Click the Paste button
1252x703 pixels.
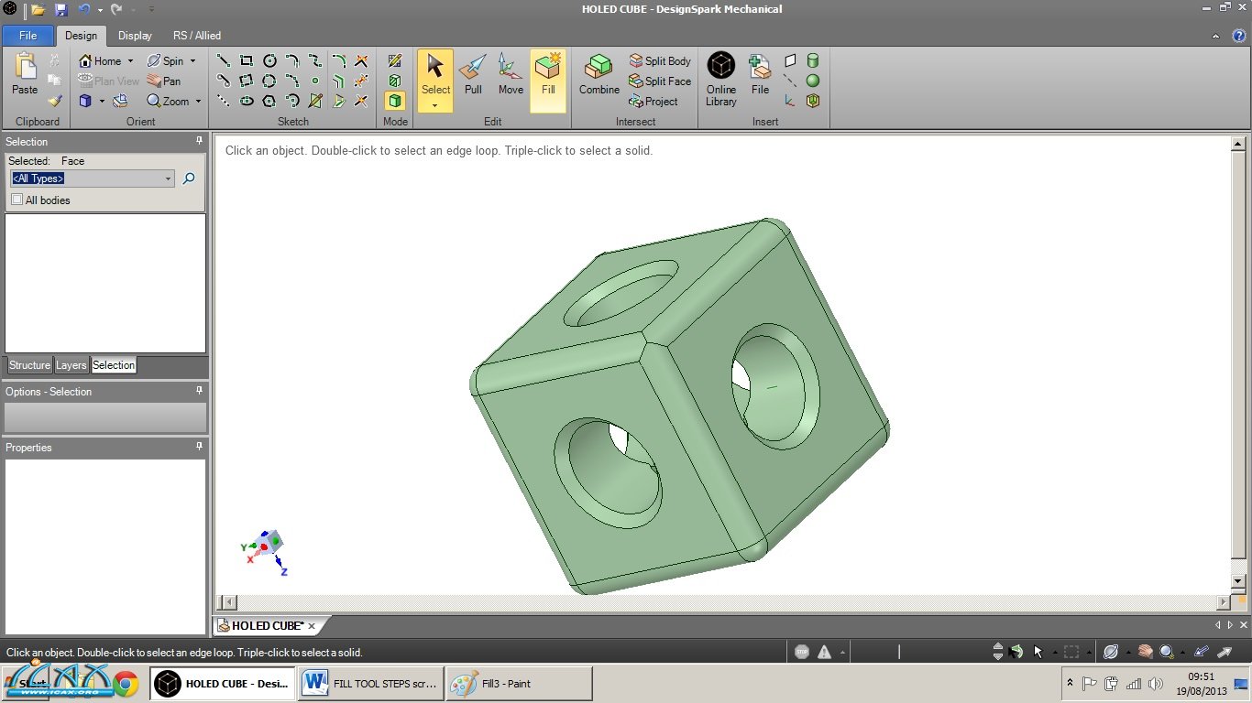pyautogui.click(x=25, y=75)
